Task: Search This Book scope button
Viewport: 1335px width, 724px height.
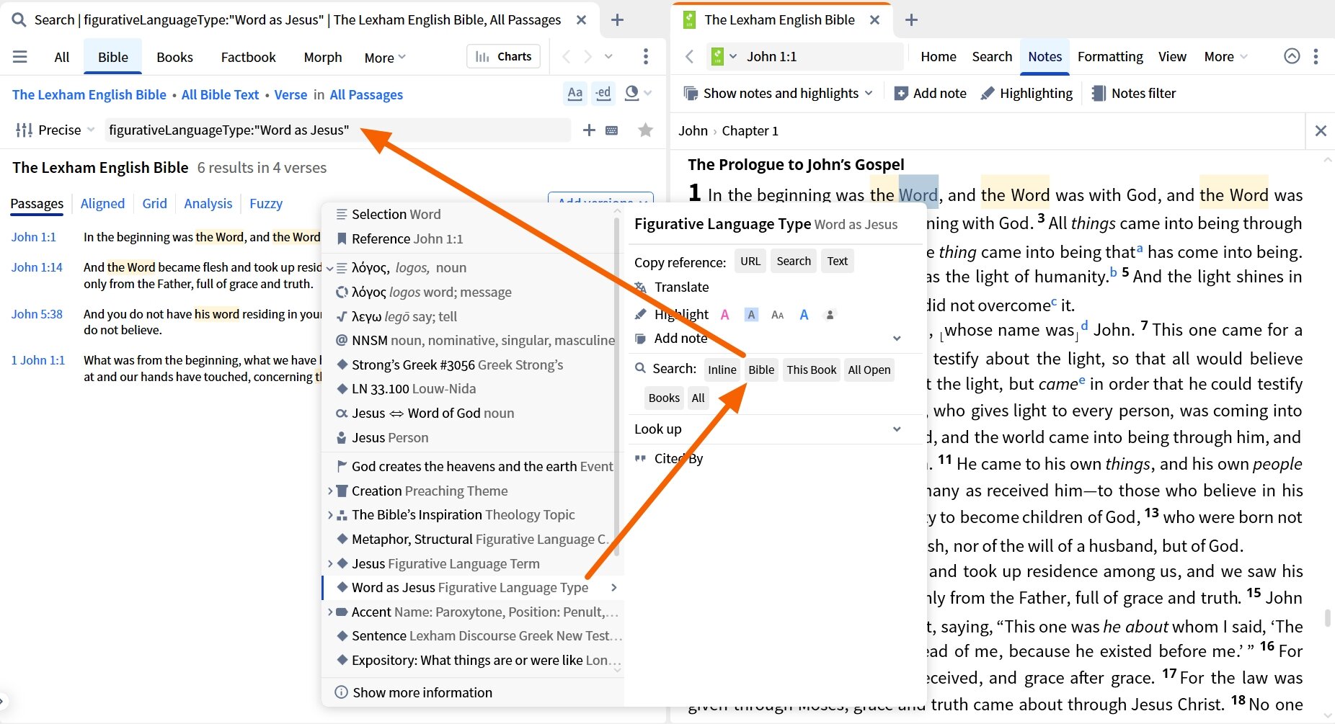Action: pyautogui.click(x=811, y=370)
